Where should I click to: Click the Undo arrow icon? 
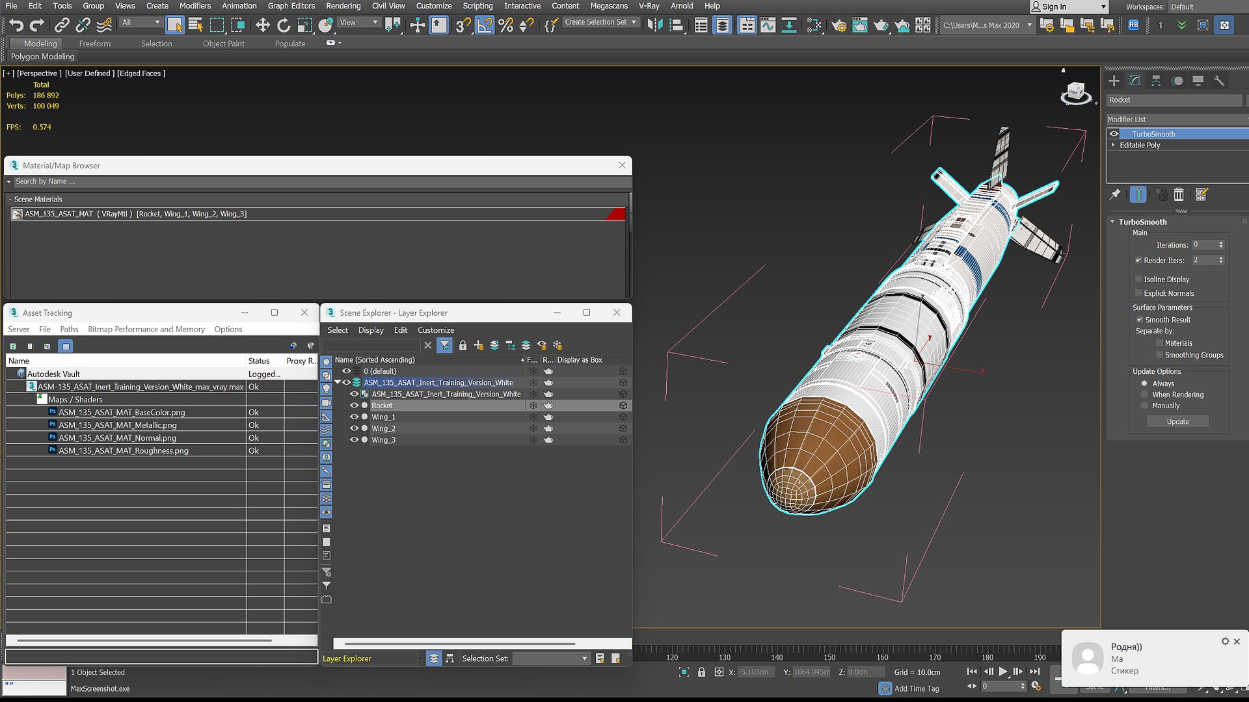[x=16, y=25]
